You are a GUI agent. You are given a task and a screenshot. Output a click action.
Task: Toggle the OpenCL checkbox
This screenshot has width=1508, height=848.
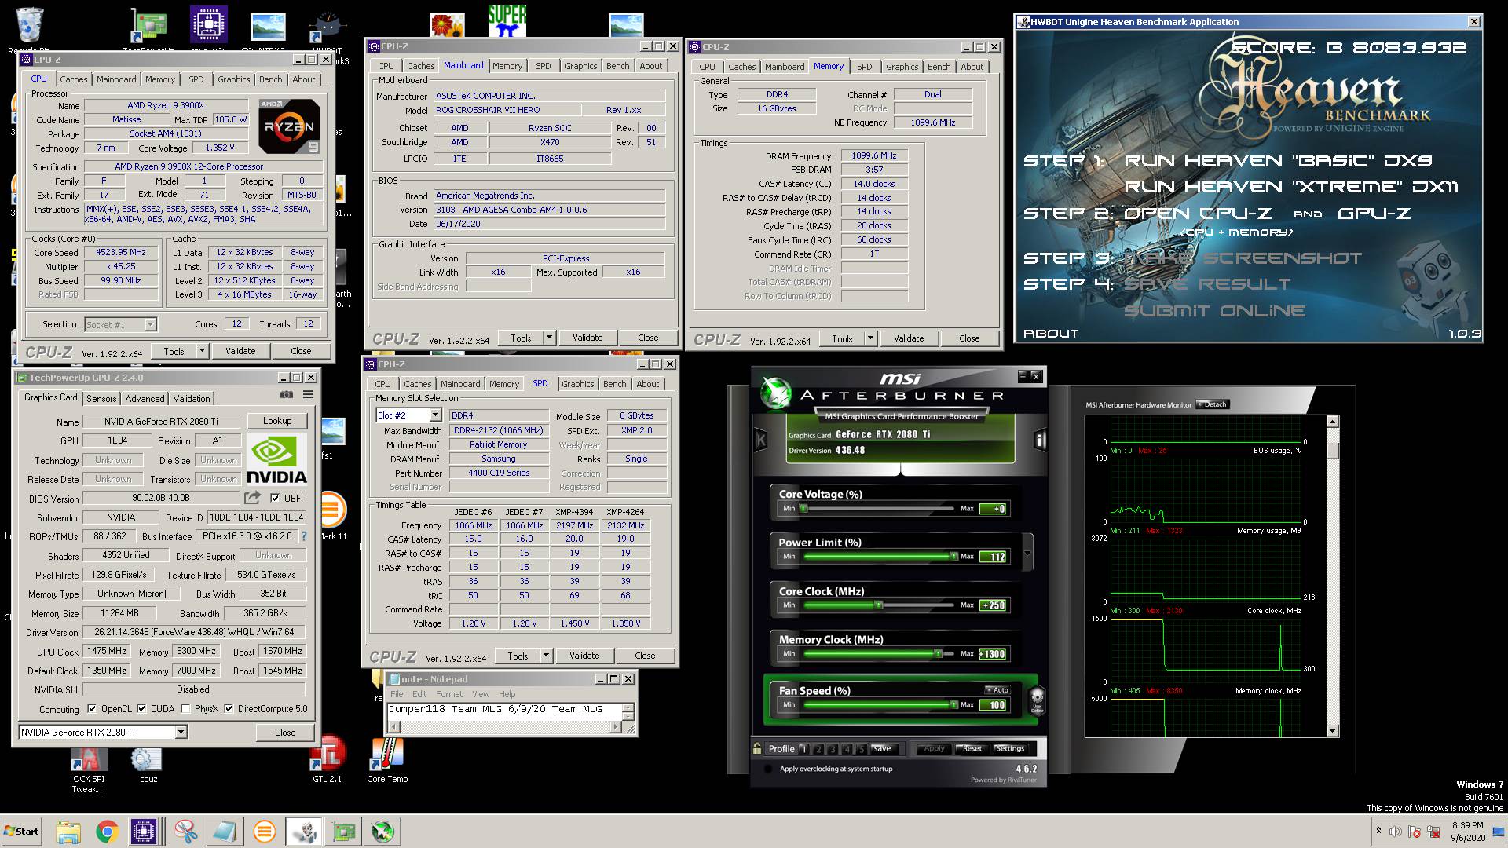[92, 708]
